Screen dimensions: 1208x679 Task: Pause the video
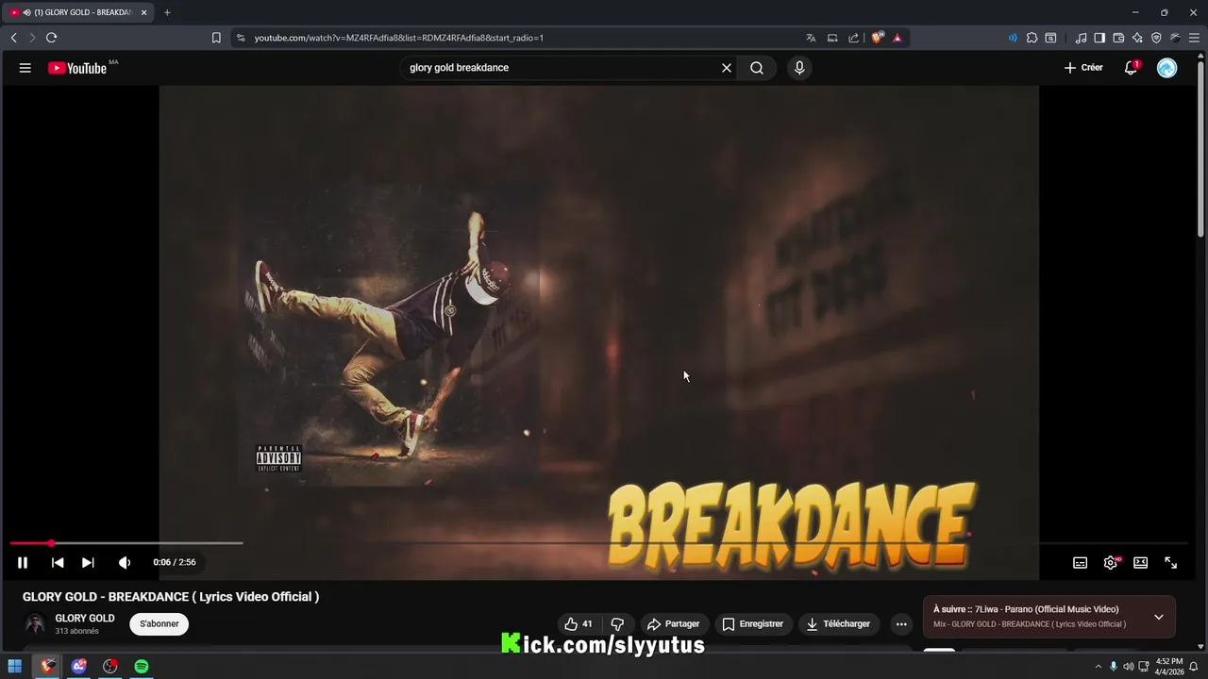tap(23, 562)
